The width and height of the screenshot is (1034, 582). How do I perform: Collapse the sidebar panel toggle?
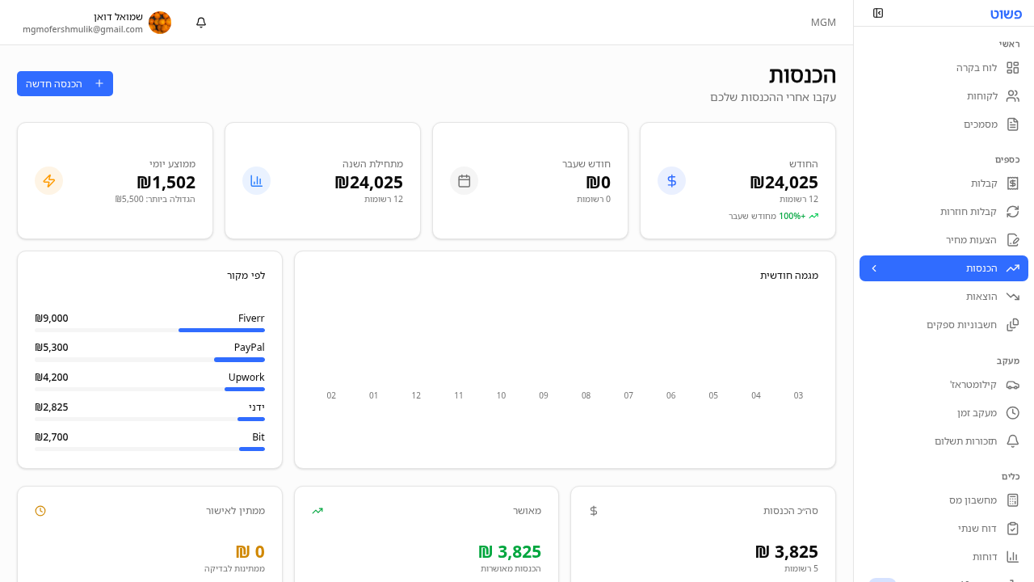[878, 13]
